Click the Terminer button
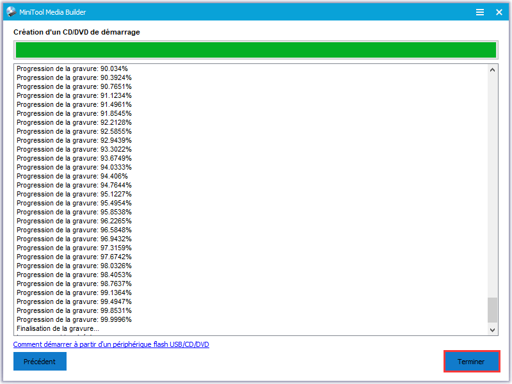 472,362
